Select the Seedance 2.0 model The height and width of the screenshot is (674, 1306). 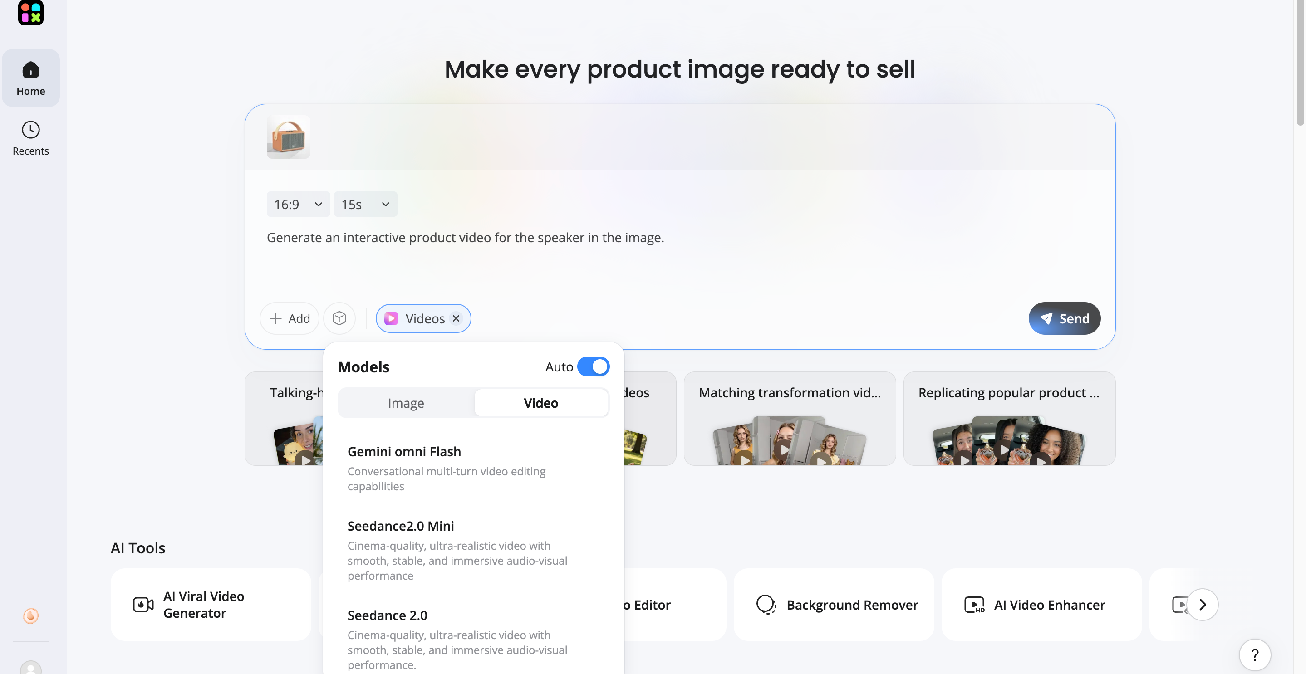(x=473, y=640)
